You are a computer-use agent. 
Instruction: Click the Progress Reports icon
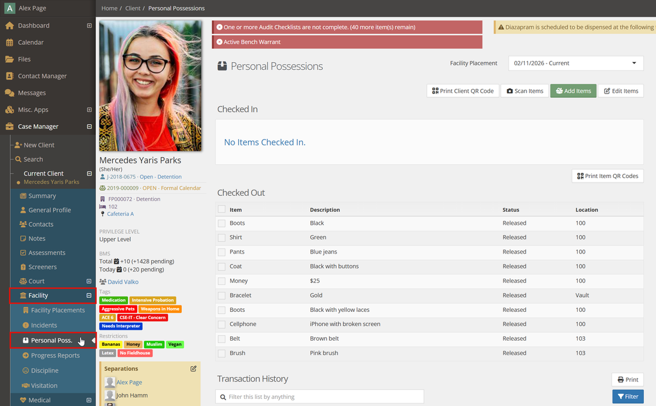26,355
